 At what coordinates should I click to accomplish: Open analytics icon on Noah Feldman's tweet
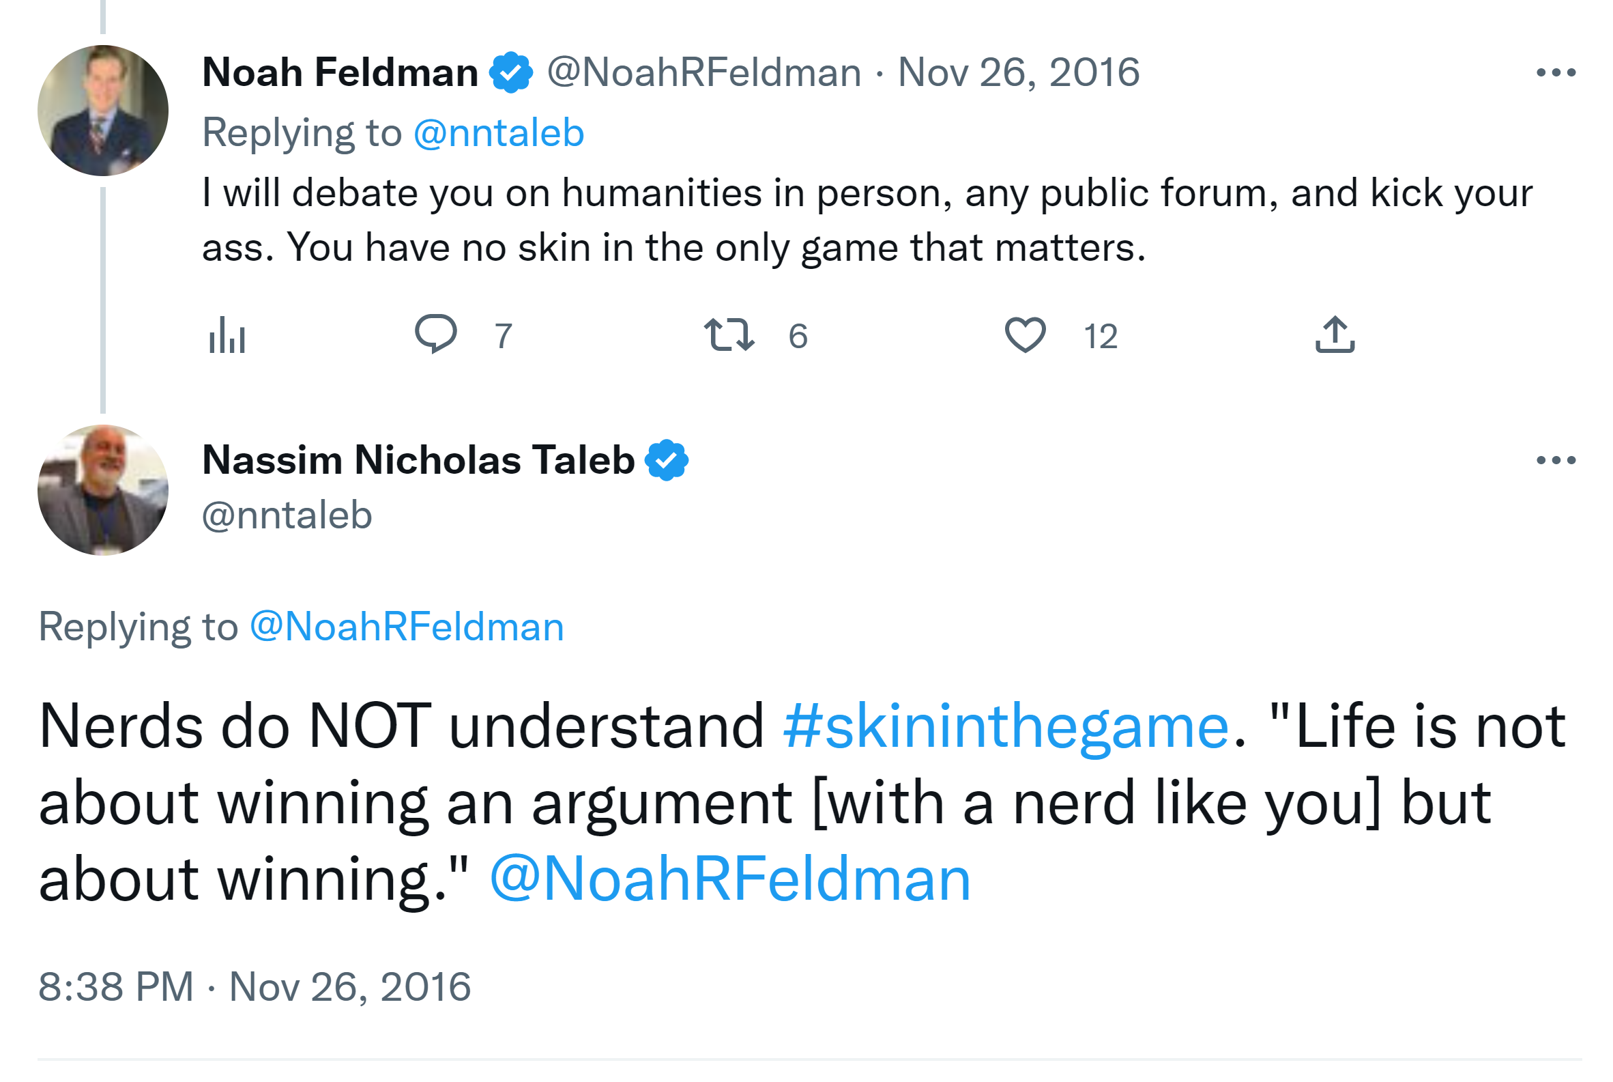[x=227, y=336]
